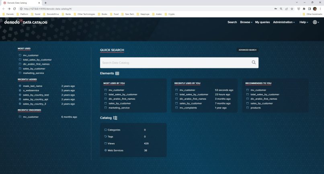Image resolution: width=324 pixels, height=174 pixels.
Task: Click the Tags icon in Catalog card
Action: tap(105, 136)
